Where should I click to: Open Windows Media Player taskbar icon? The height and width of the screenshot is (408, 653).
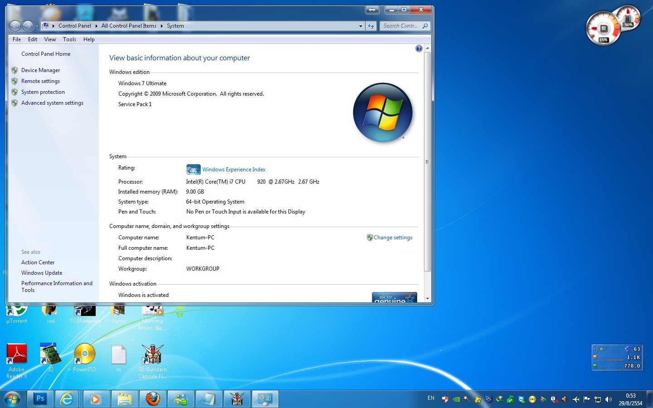[x=96, y=399]
